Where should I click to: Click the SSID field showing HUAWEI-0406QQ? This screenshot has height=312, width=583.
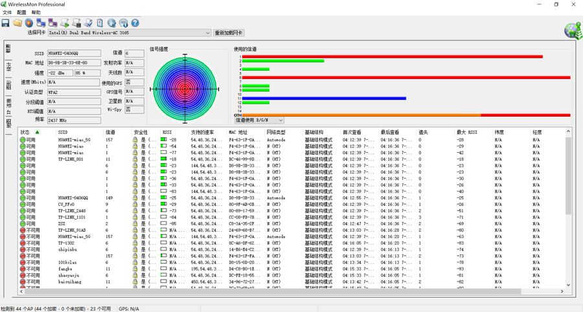click(x=74, y=53)
